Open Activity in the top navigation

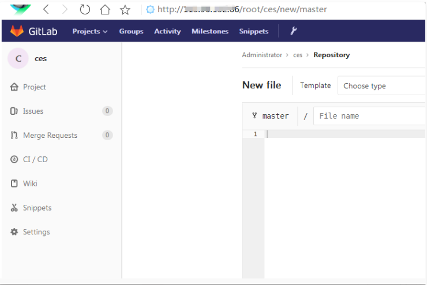click(x=167, y=31)
